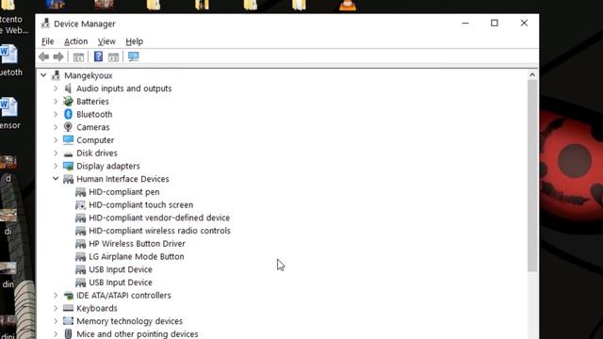Expand IDE ATA/ATAPI controllers arrow

(56, 295)
